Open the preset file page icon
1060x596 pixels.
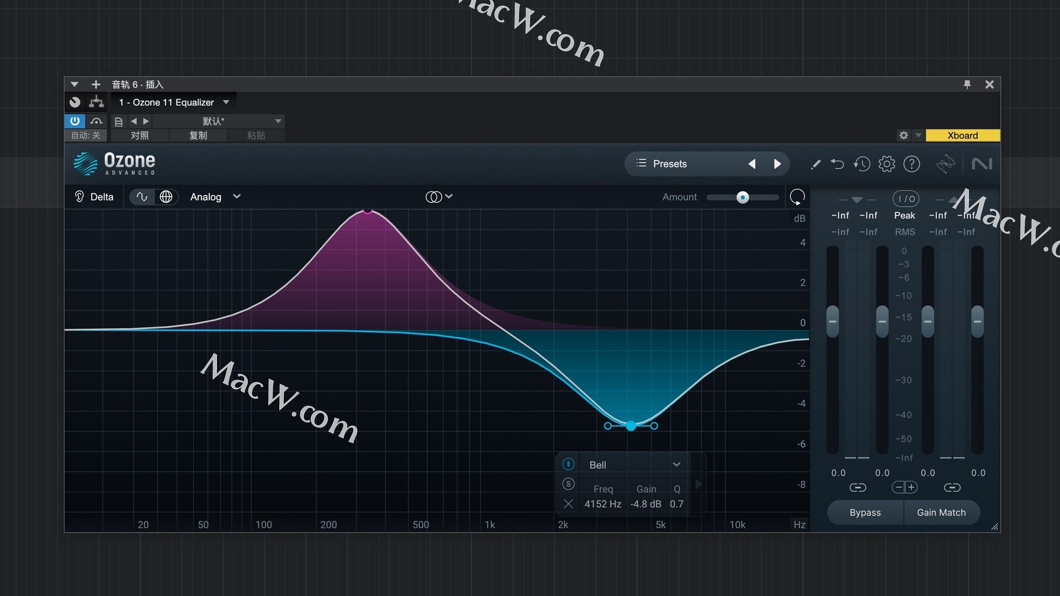click(118, 121)
